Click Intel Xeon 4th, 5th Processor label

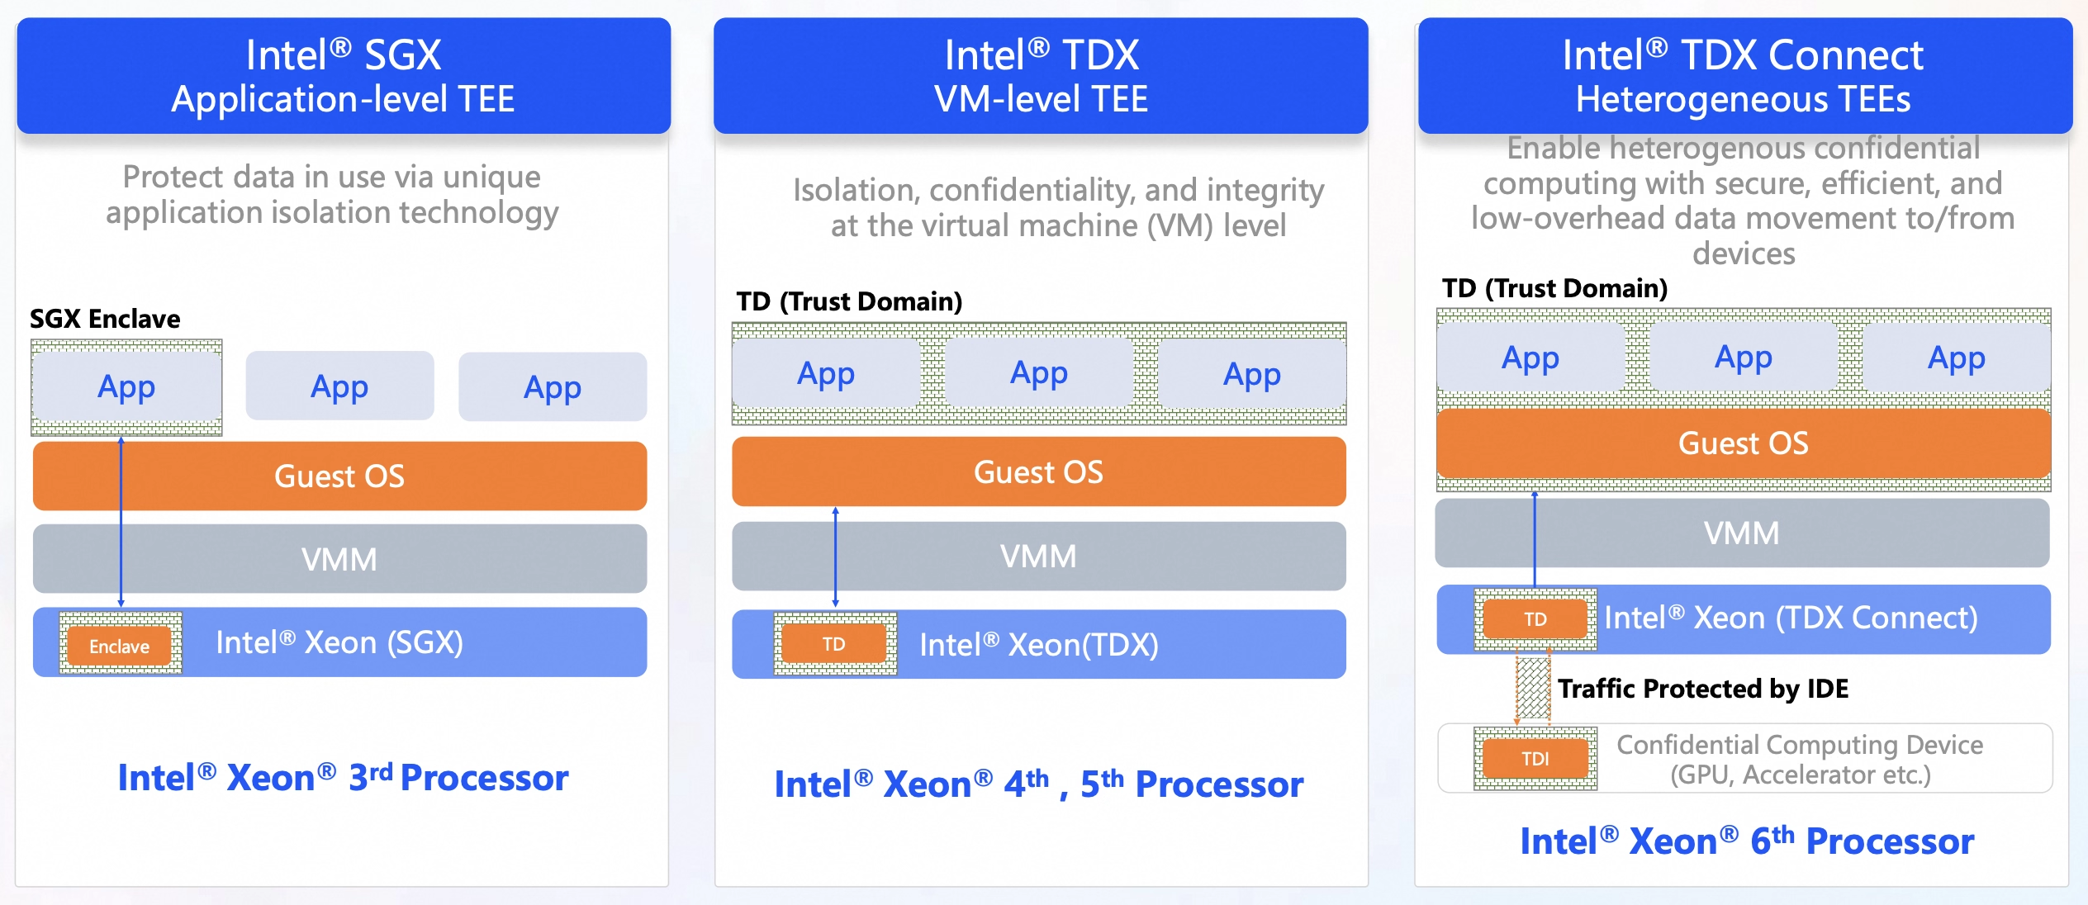point(1038,784)
